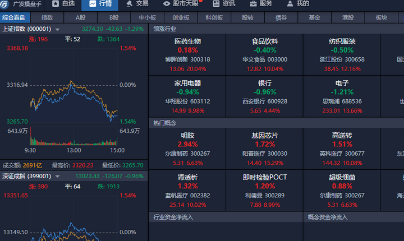Open the 交易 trading icon
Viewport: 404px width, 241px height.
click(x=128, y=4)
